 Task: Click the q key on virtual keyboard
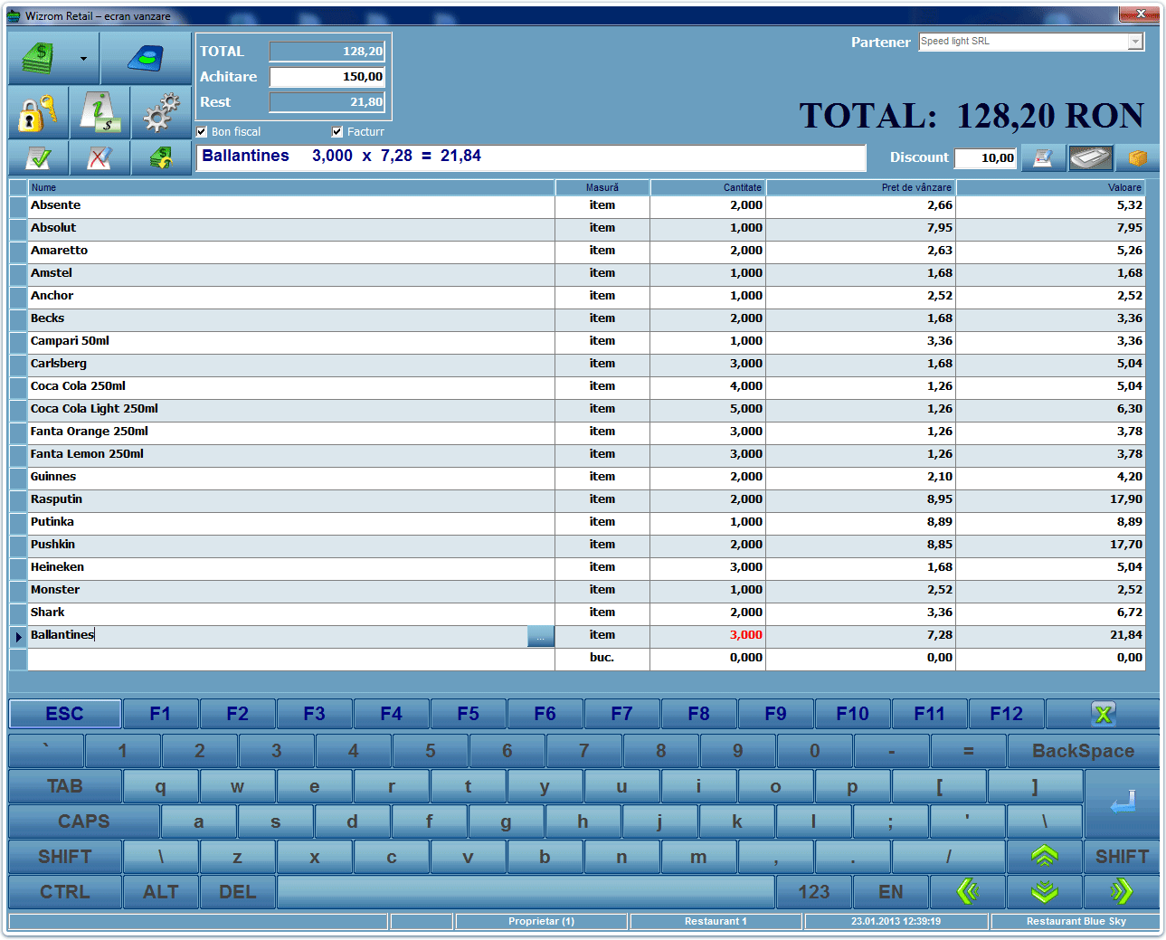(x=160, y=786)
